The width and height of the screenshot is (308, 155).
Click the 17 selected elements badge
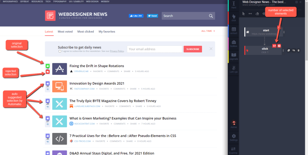[274, 46]
